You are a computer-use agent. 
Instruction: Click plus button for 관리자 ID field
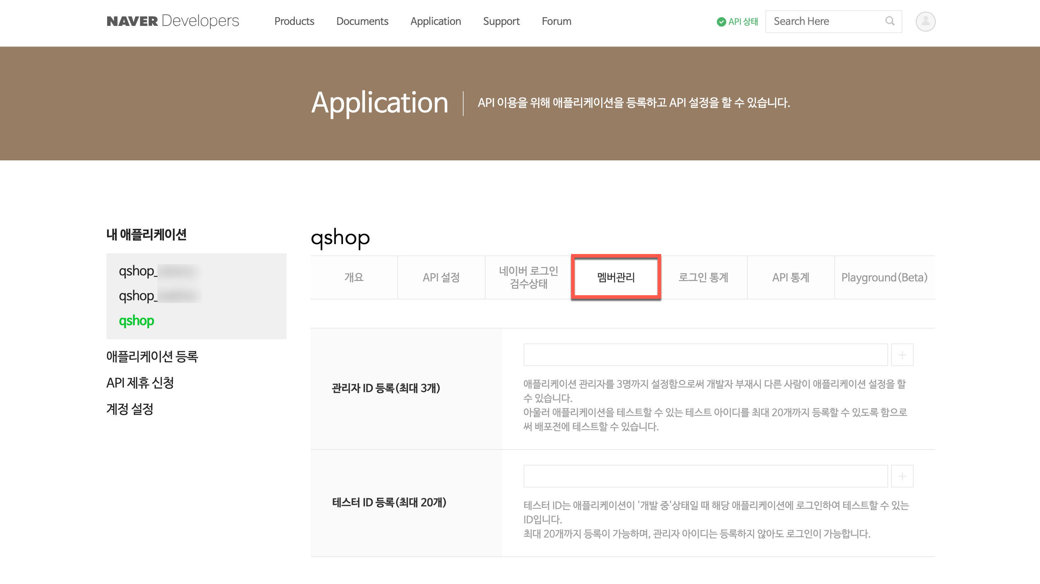click(902, 355)
